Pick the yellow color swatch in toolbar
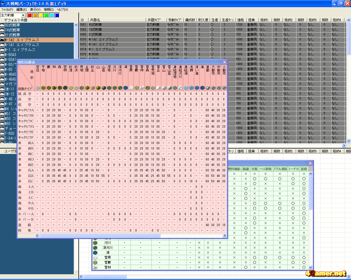The width and height of the screenshot is (351, 280). click(x=41, y=15)
